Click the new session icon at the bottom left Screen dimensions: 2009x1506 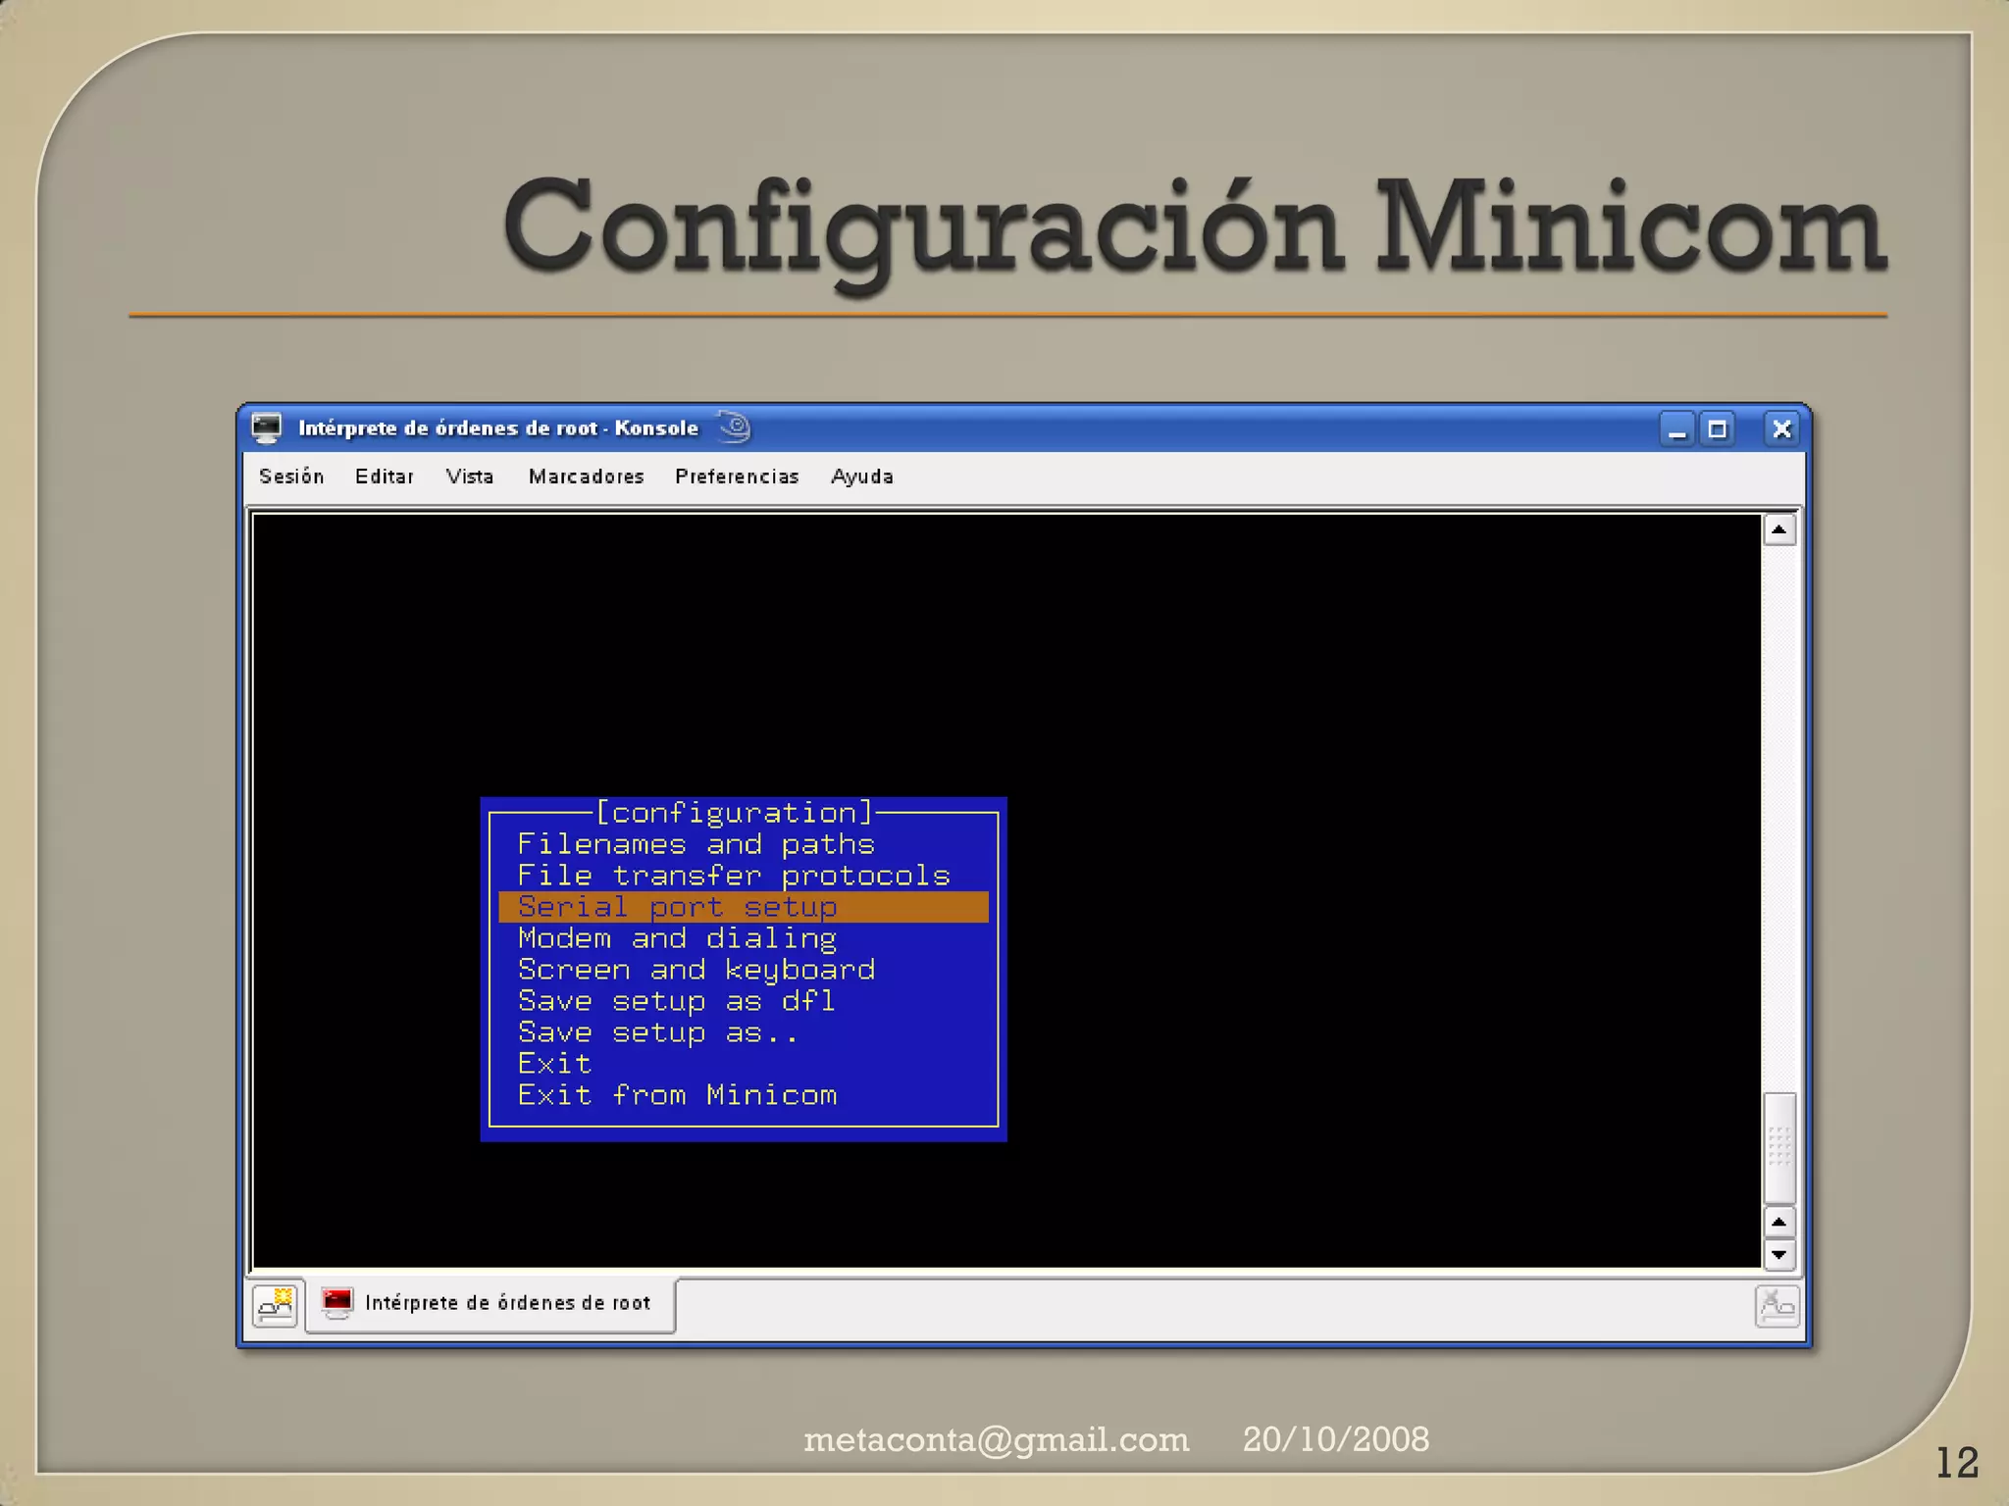pos(275,1305)
